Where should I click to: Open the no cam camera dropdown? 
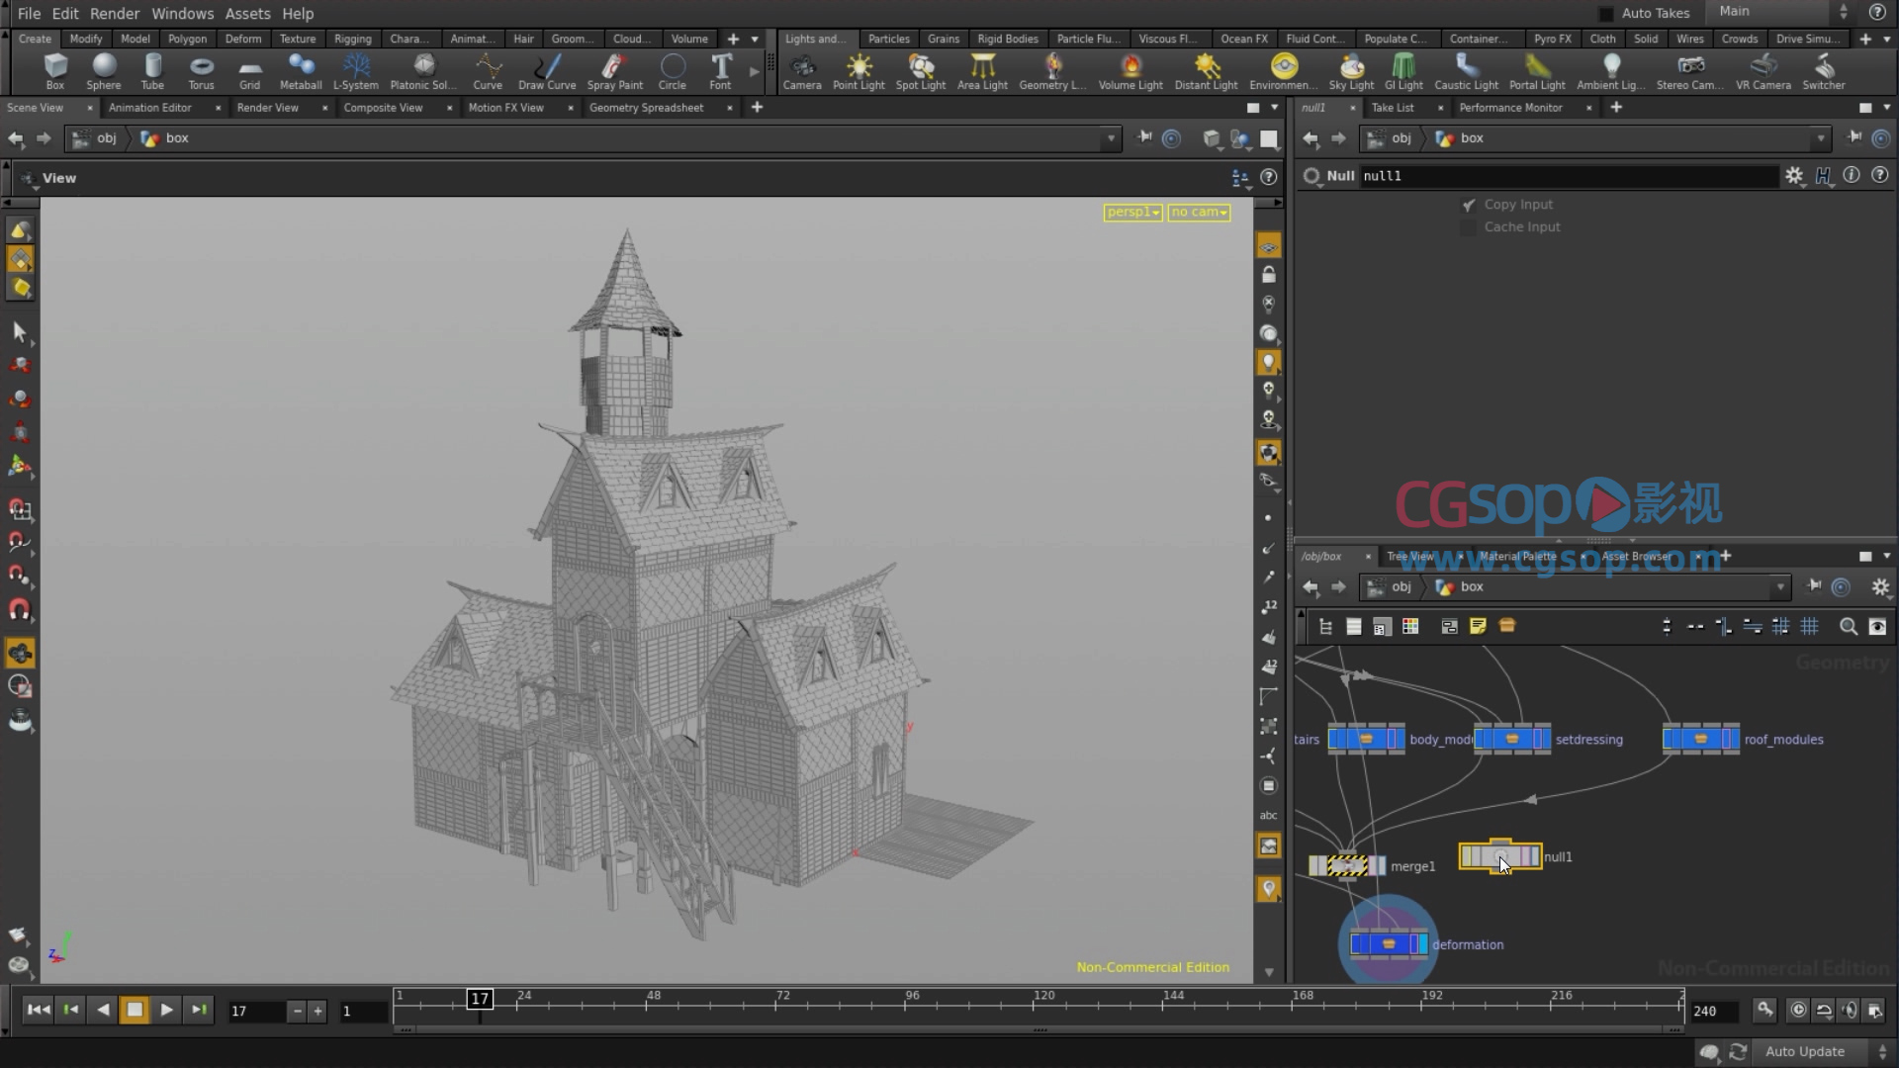(1199, 212)
